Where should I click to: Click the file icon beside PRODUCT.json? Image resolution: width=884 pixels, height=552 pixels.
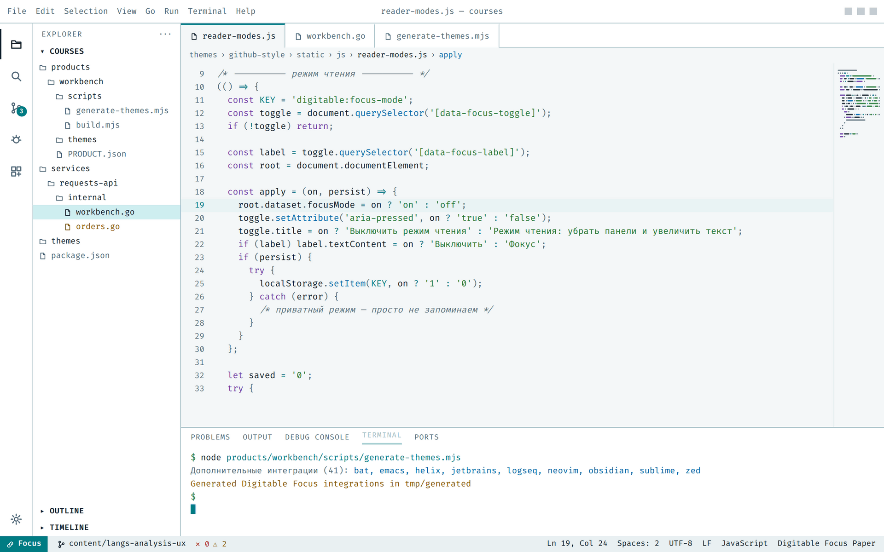click(x=59, y=154)
